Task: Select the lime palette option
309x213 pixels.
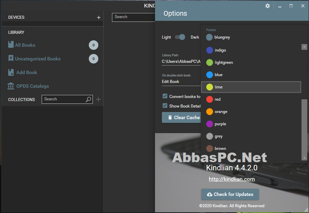Action: point(251,87)
